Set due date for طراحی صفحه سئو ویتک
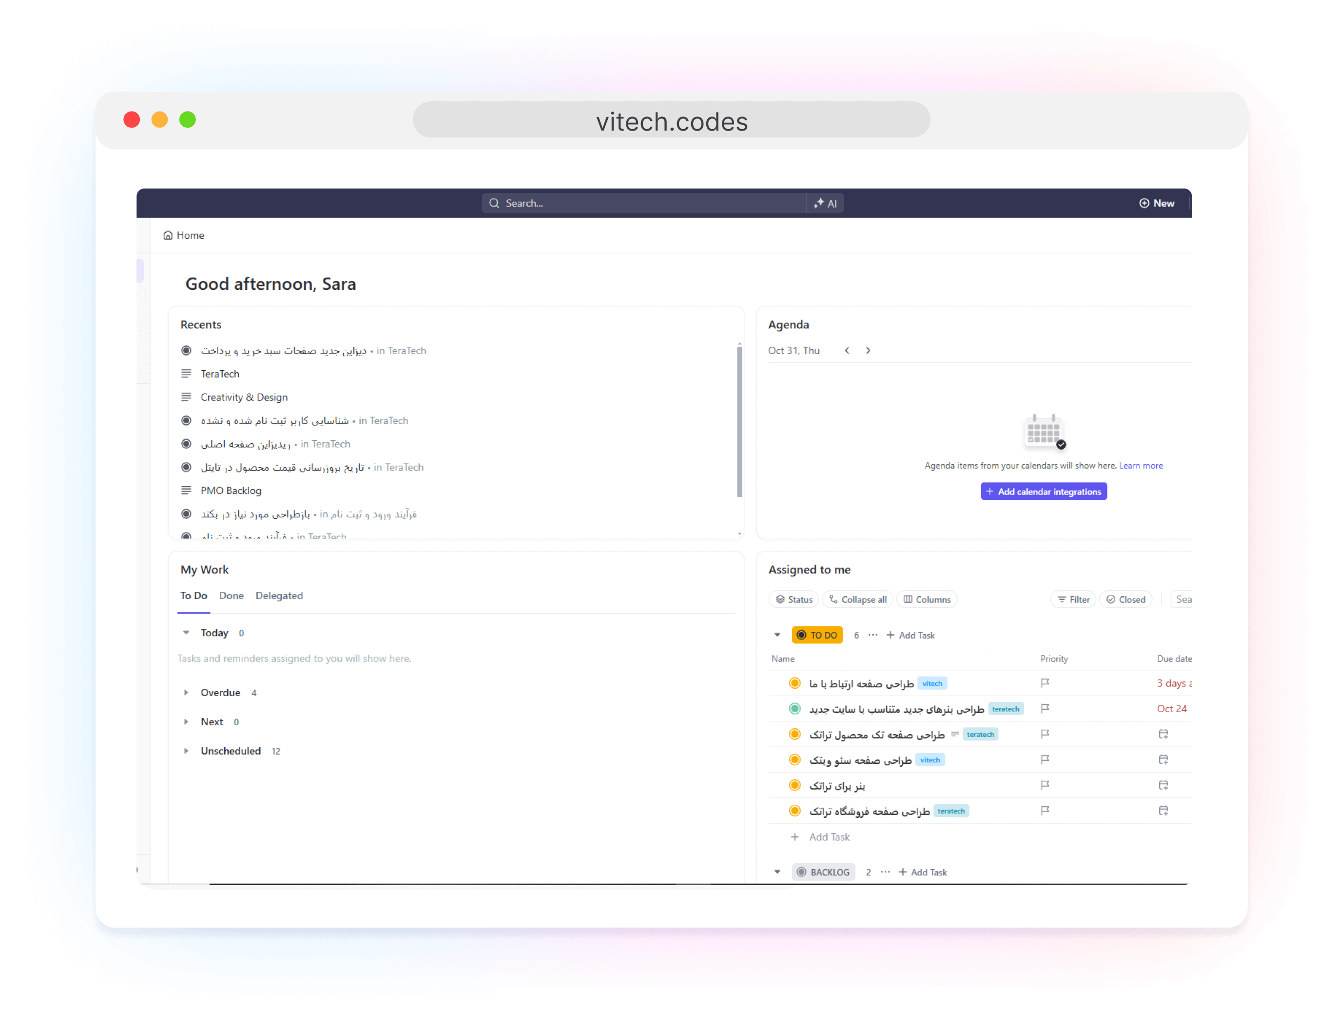This screenshot has width=1337, height=1021. (1163, 760)
